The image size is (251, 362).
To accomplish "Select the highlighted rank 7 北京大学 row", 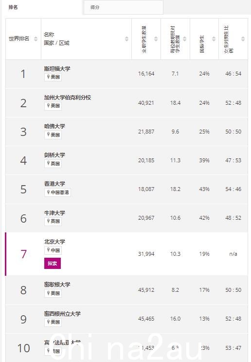I will click(126, 254).
